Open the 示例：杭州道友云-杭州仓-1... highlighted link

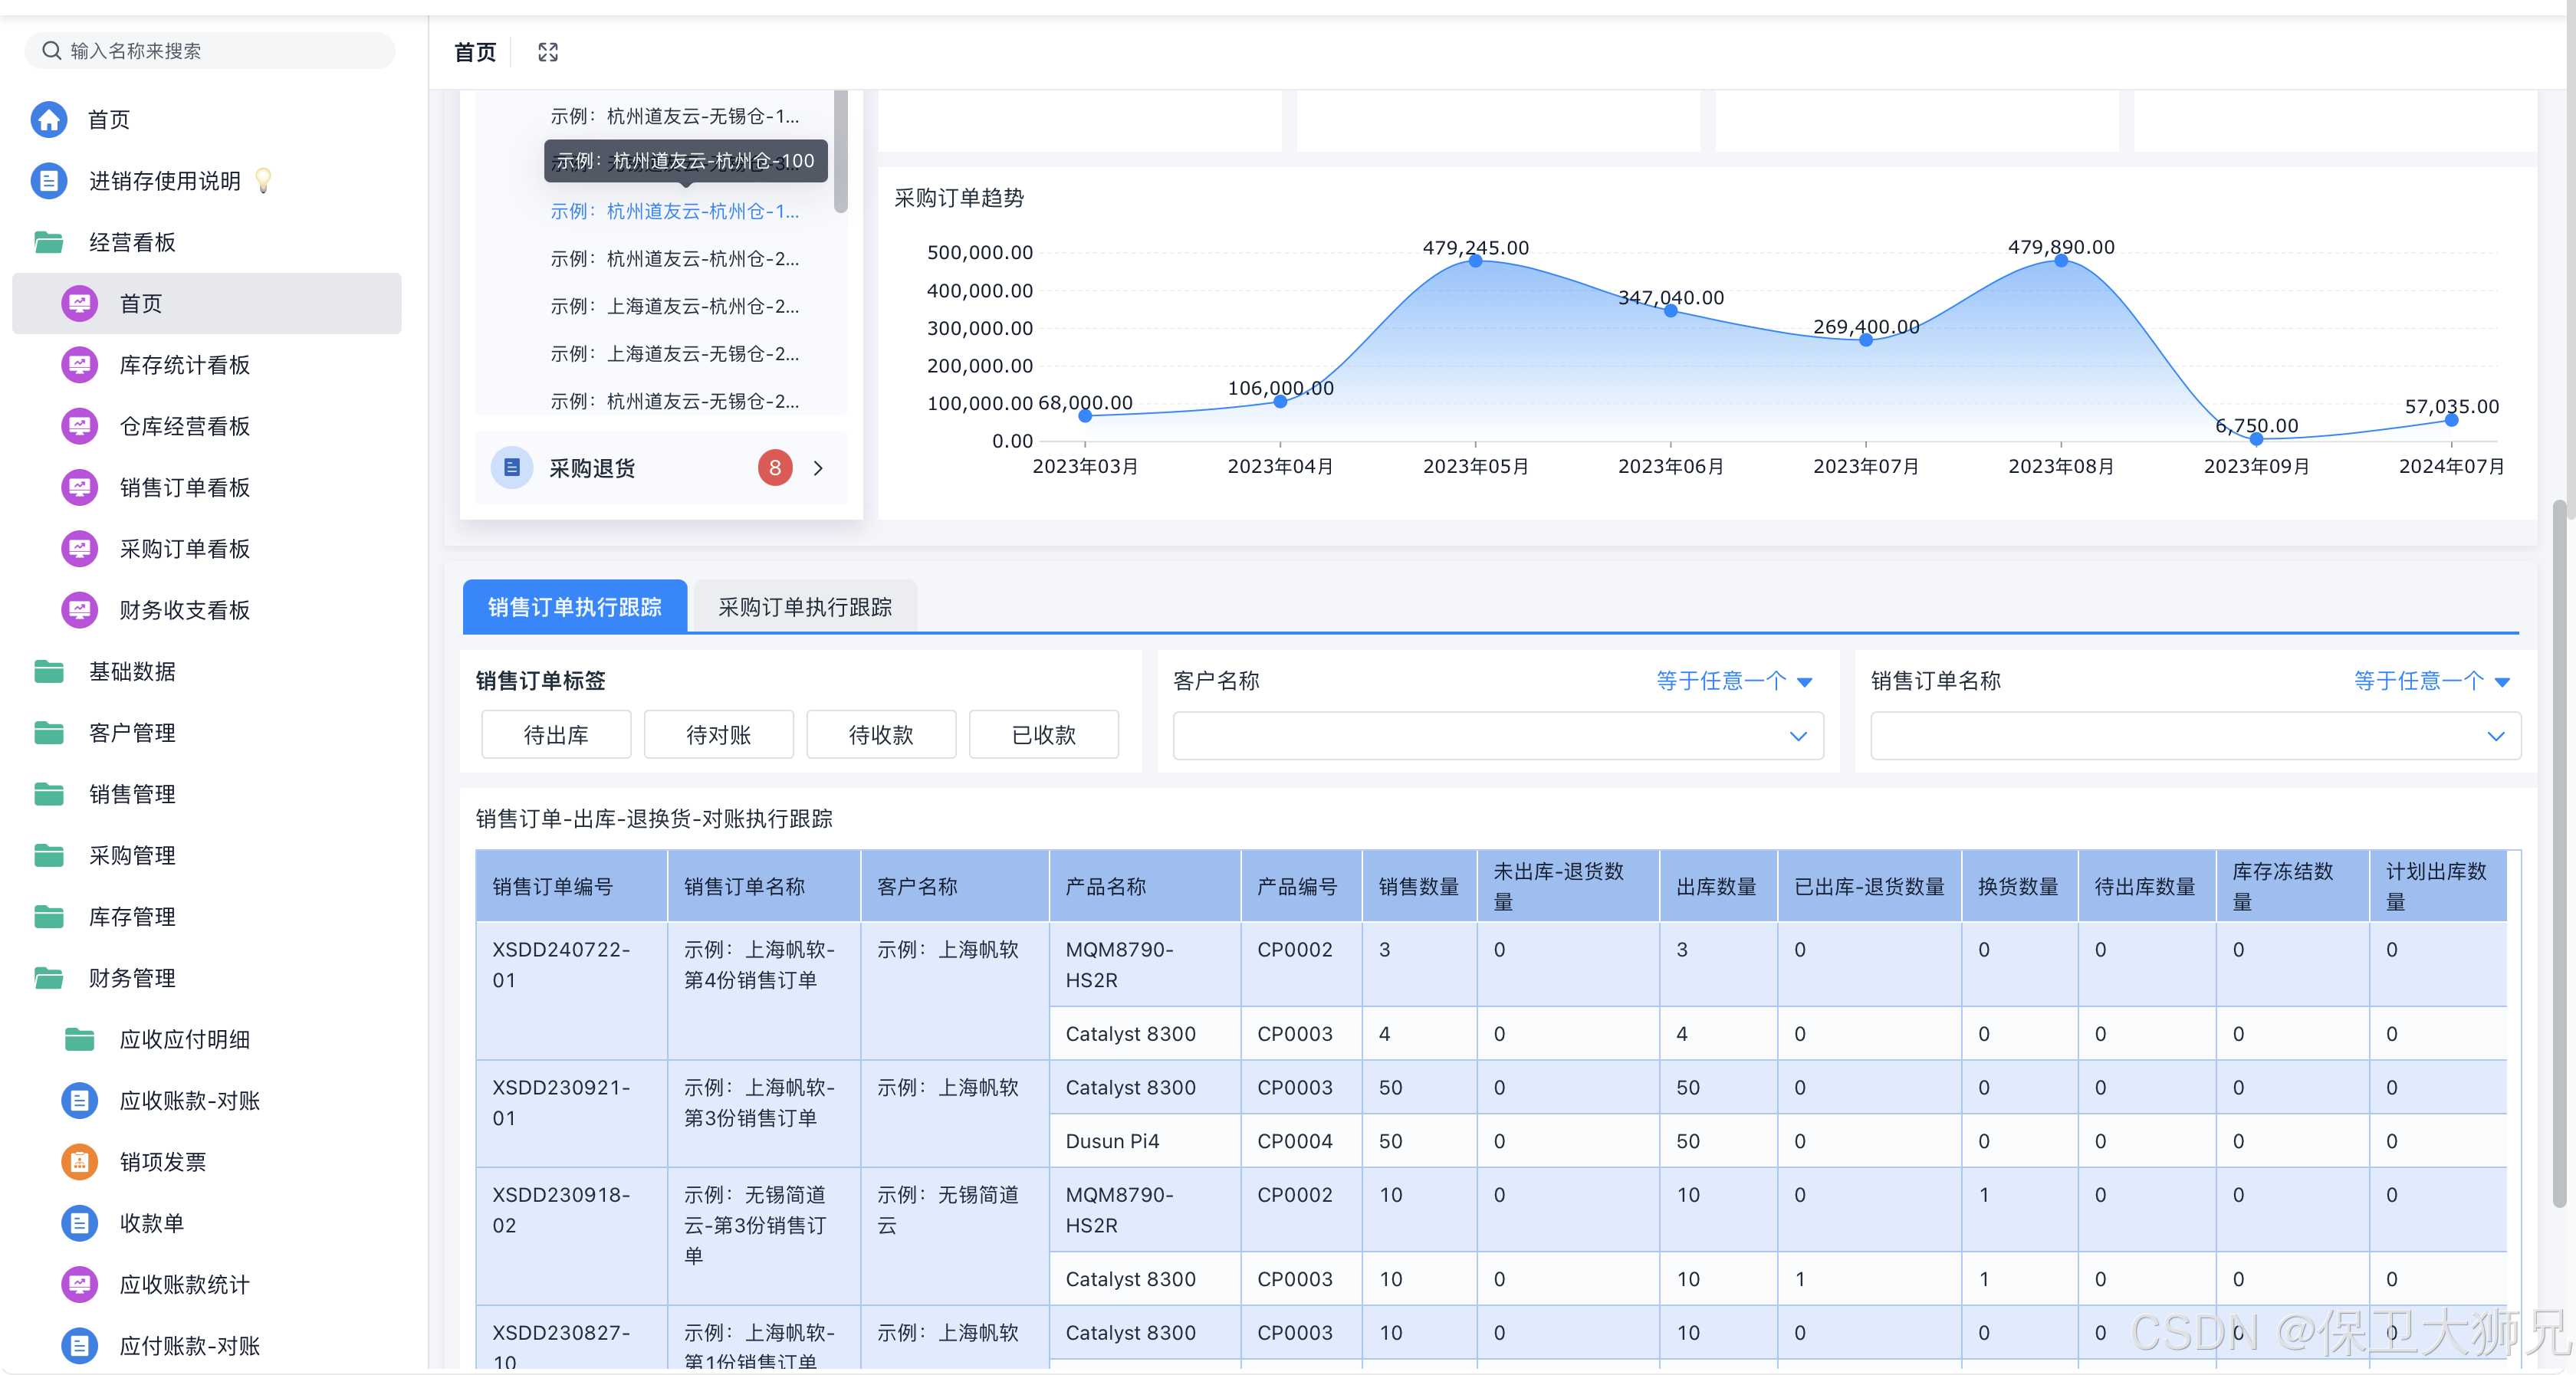[x=674, y=211]
